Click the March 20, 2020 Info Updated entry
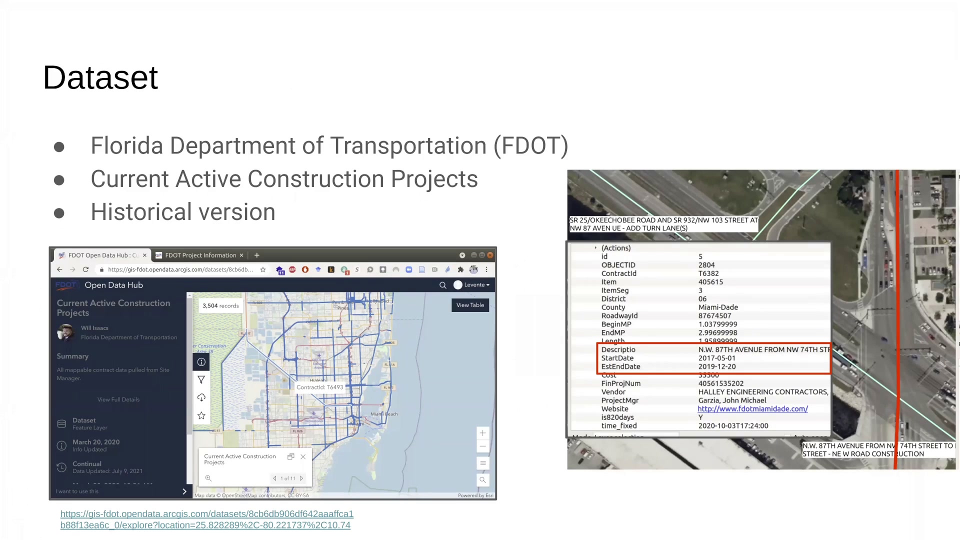The image size is (960, 540). [88, 445]
